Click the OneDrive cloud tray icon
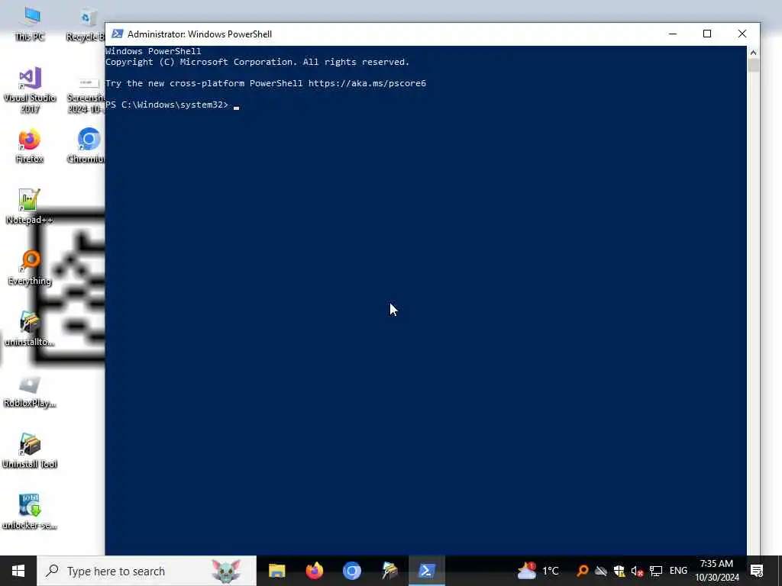This screenshot has width=782, height=586. pyautogui.click(x=600, y=571)
